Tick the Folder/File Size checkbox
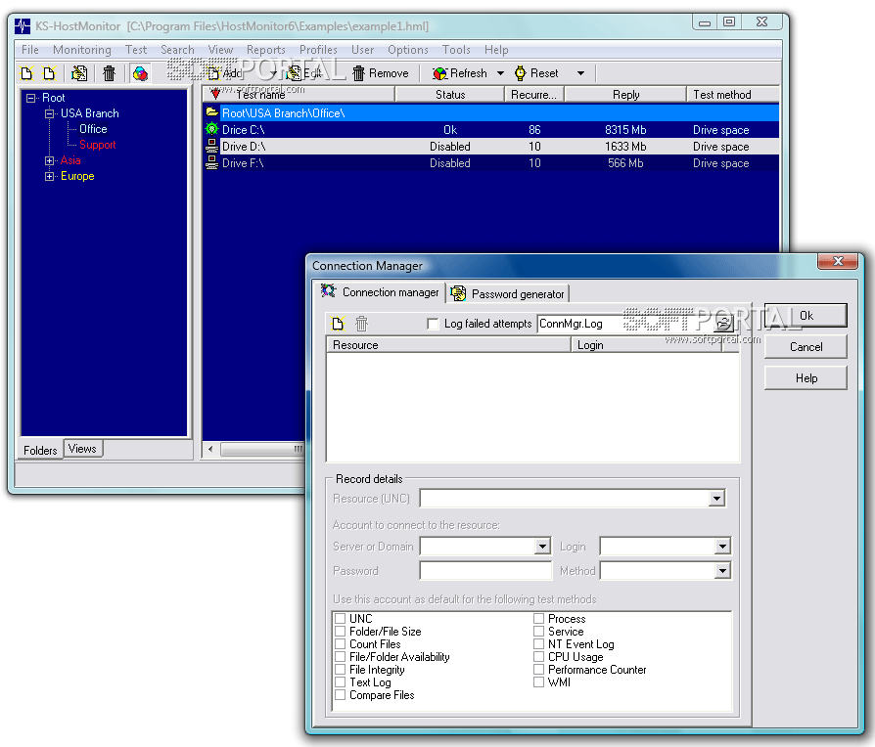This screenshot has height=747, width=875. pyautogui.click(x=340, y=631)
